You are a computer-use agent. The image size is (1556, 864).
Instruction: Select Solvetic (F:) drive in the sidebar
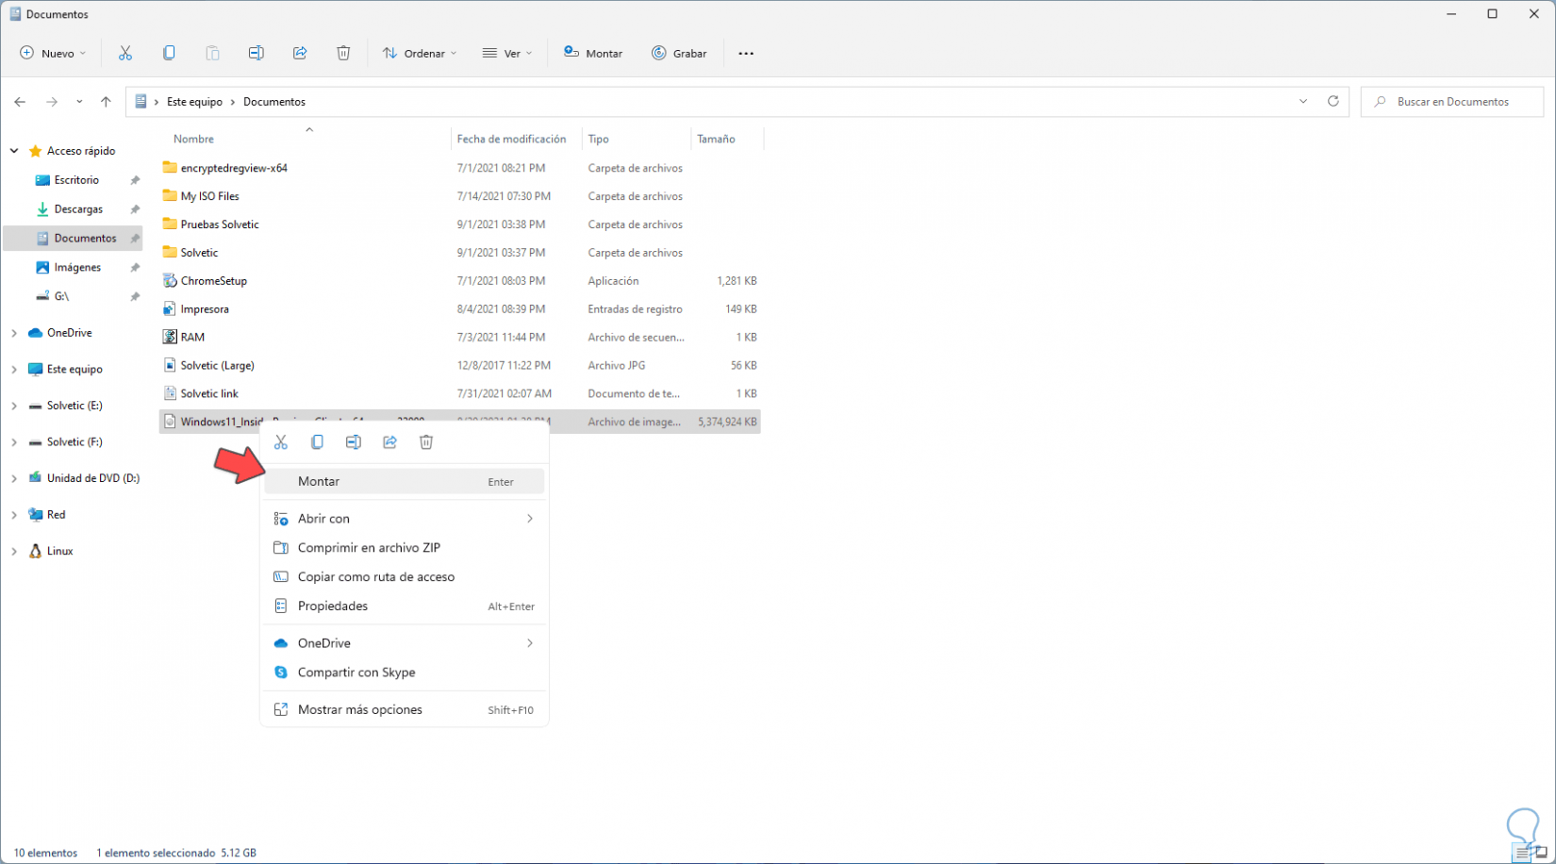pyautogui.click(x=74, y=442)
